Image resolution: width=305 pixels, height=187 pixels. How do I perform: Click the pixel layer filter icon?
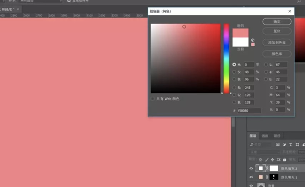tap(278, 144)
